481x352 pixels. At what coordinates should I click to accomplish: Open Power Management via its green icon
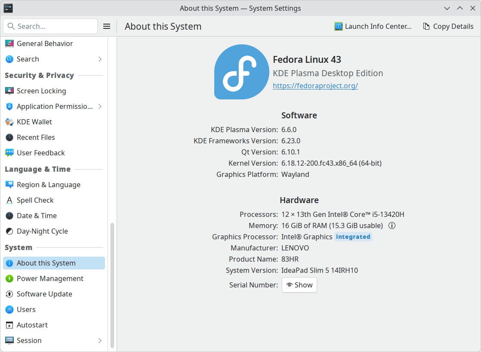(x=9, y=278)
